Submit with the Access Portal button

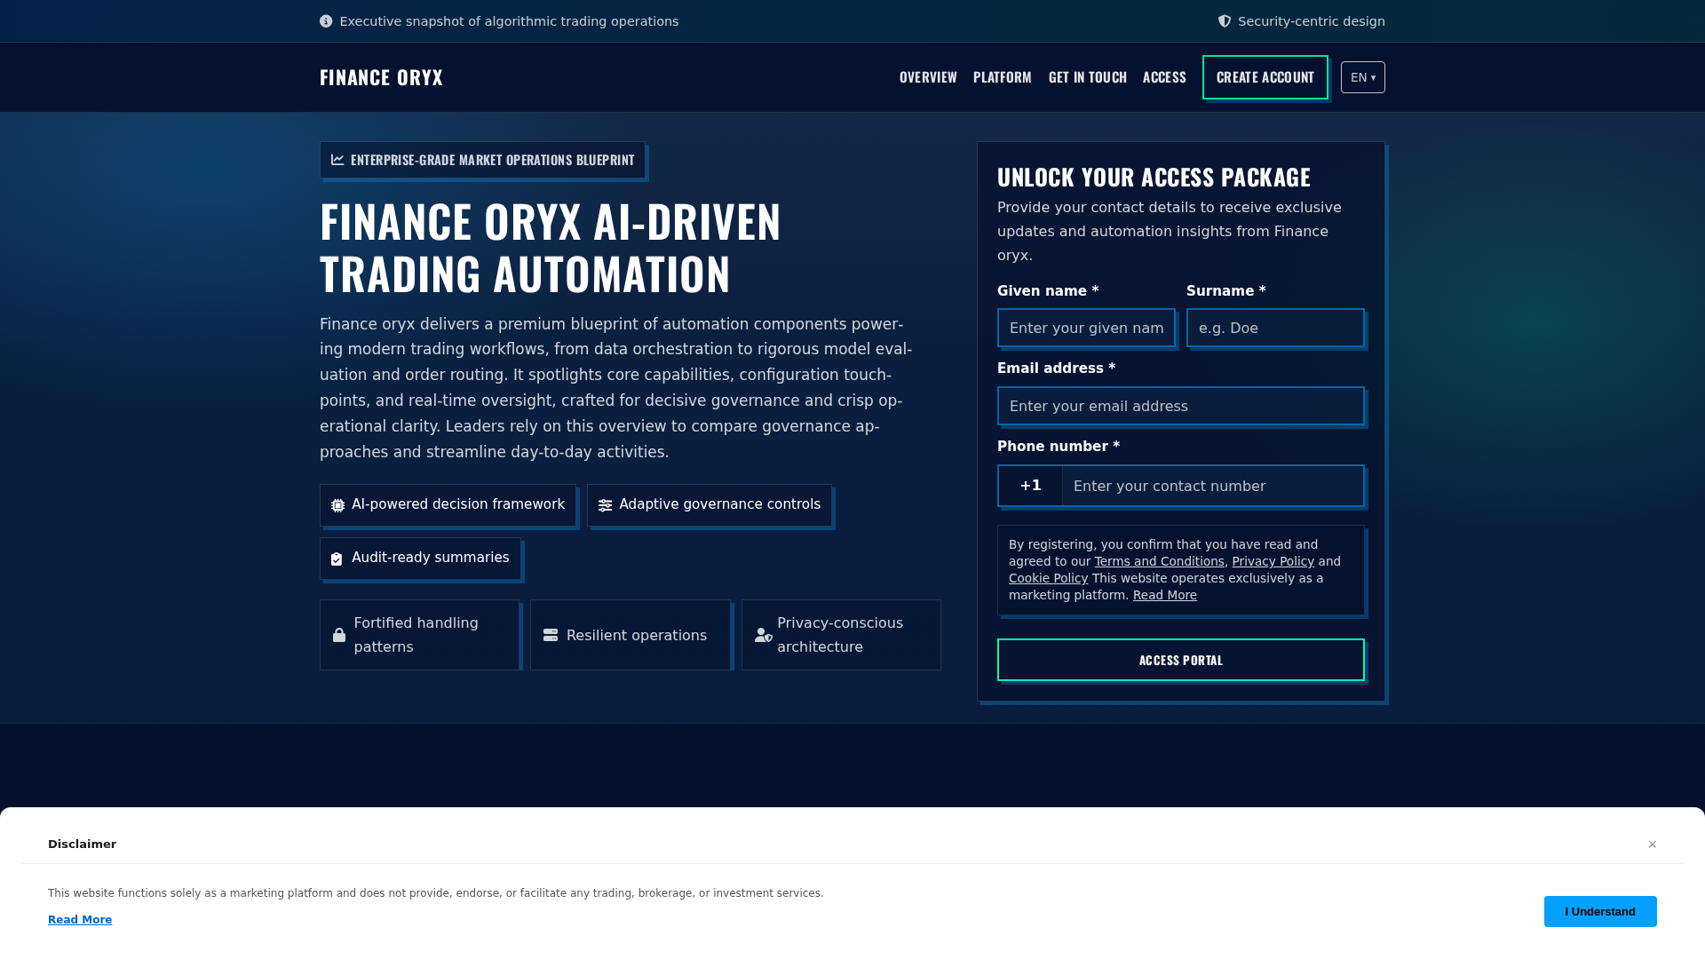[x=1181, y=660]
